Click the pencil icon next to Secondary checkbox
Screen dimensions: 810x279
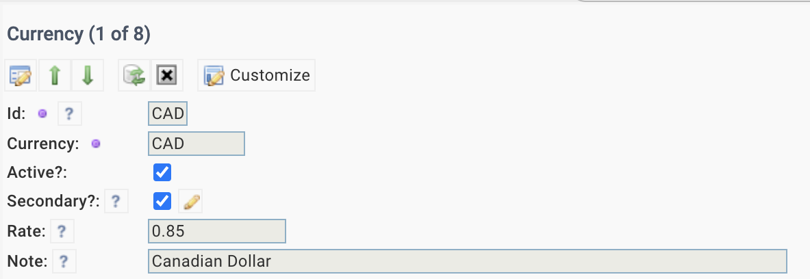[190, 201]
